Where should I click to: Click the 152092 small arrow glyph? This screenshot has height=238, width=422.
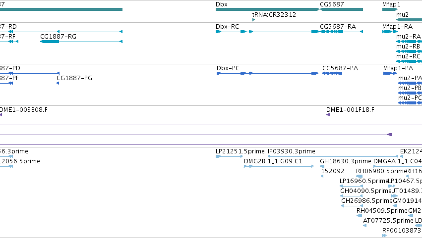click(x=322, y=176)
